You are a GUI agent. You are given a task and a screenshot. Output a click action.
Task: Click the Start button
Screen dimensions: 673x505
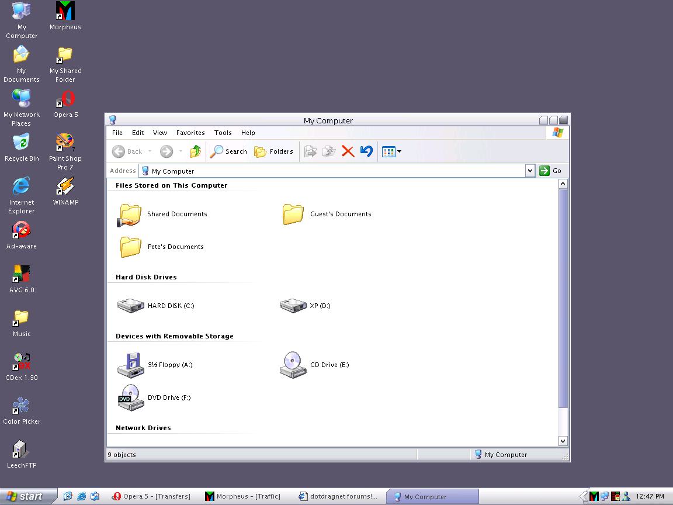pyautogui.click(x=28, y=496)
